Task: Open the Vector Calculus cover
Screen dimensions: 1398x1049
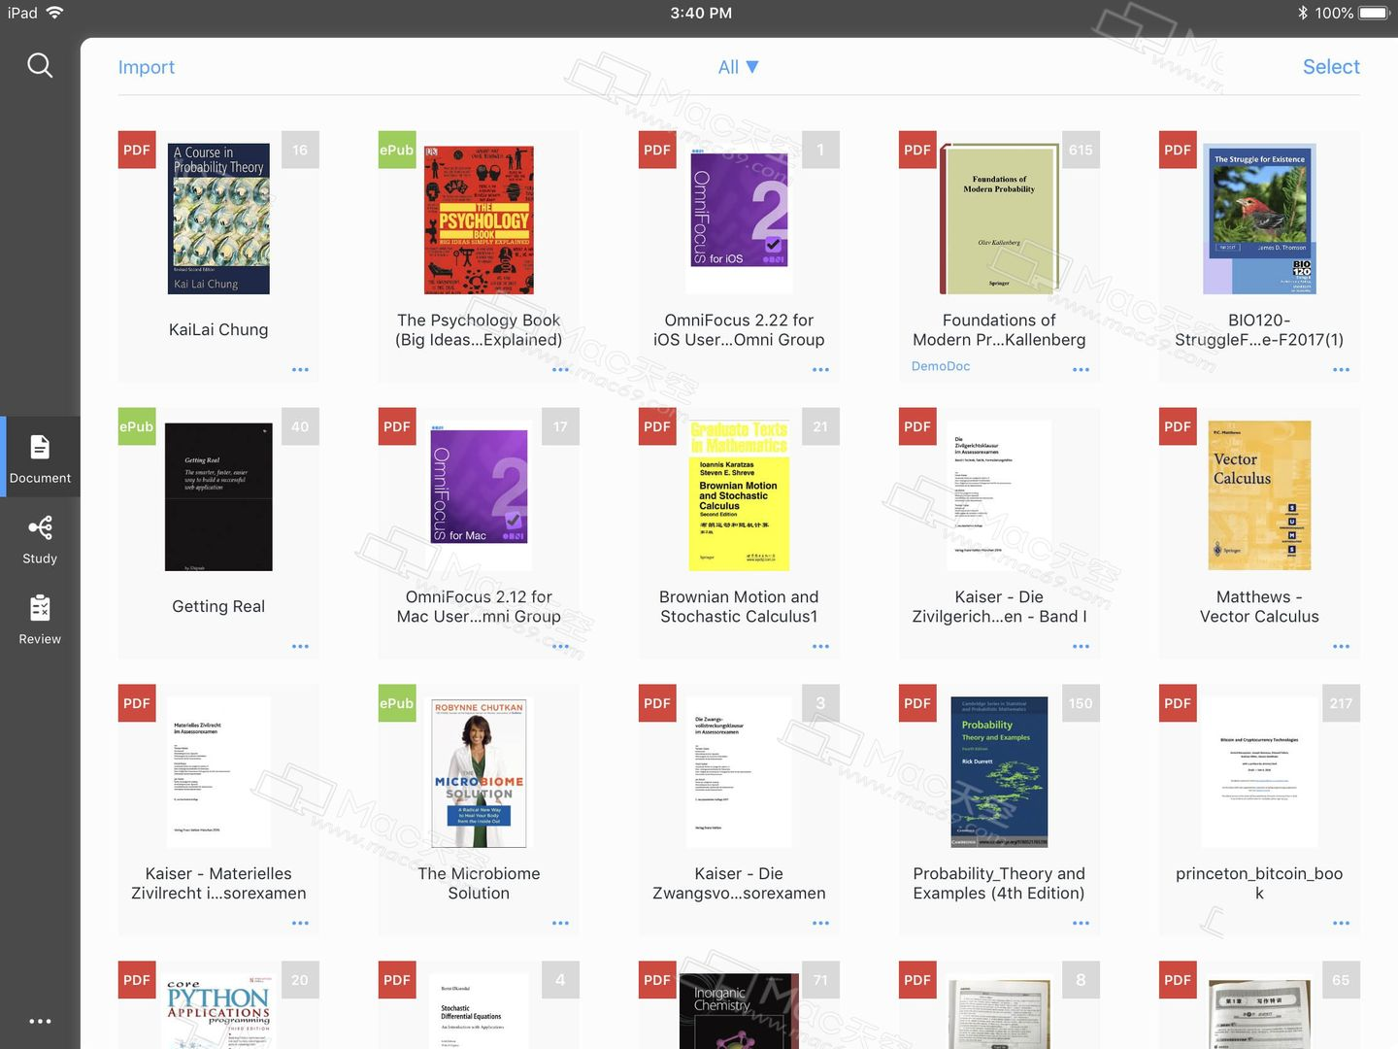Action: point(1259,495)
